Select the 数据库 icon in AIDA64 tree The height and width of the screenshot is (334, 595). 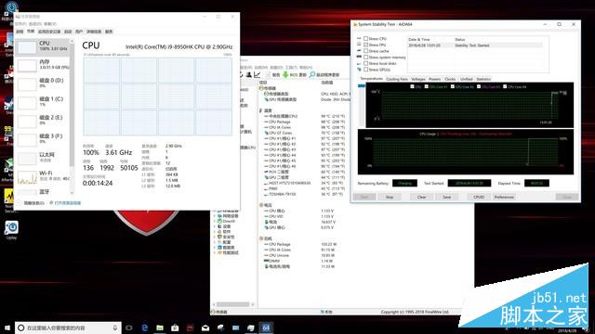click(x=219, y=248)
